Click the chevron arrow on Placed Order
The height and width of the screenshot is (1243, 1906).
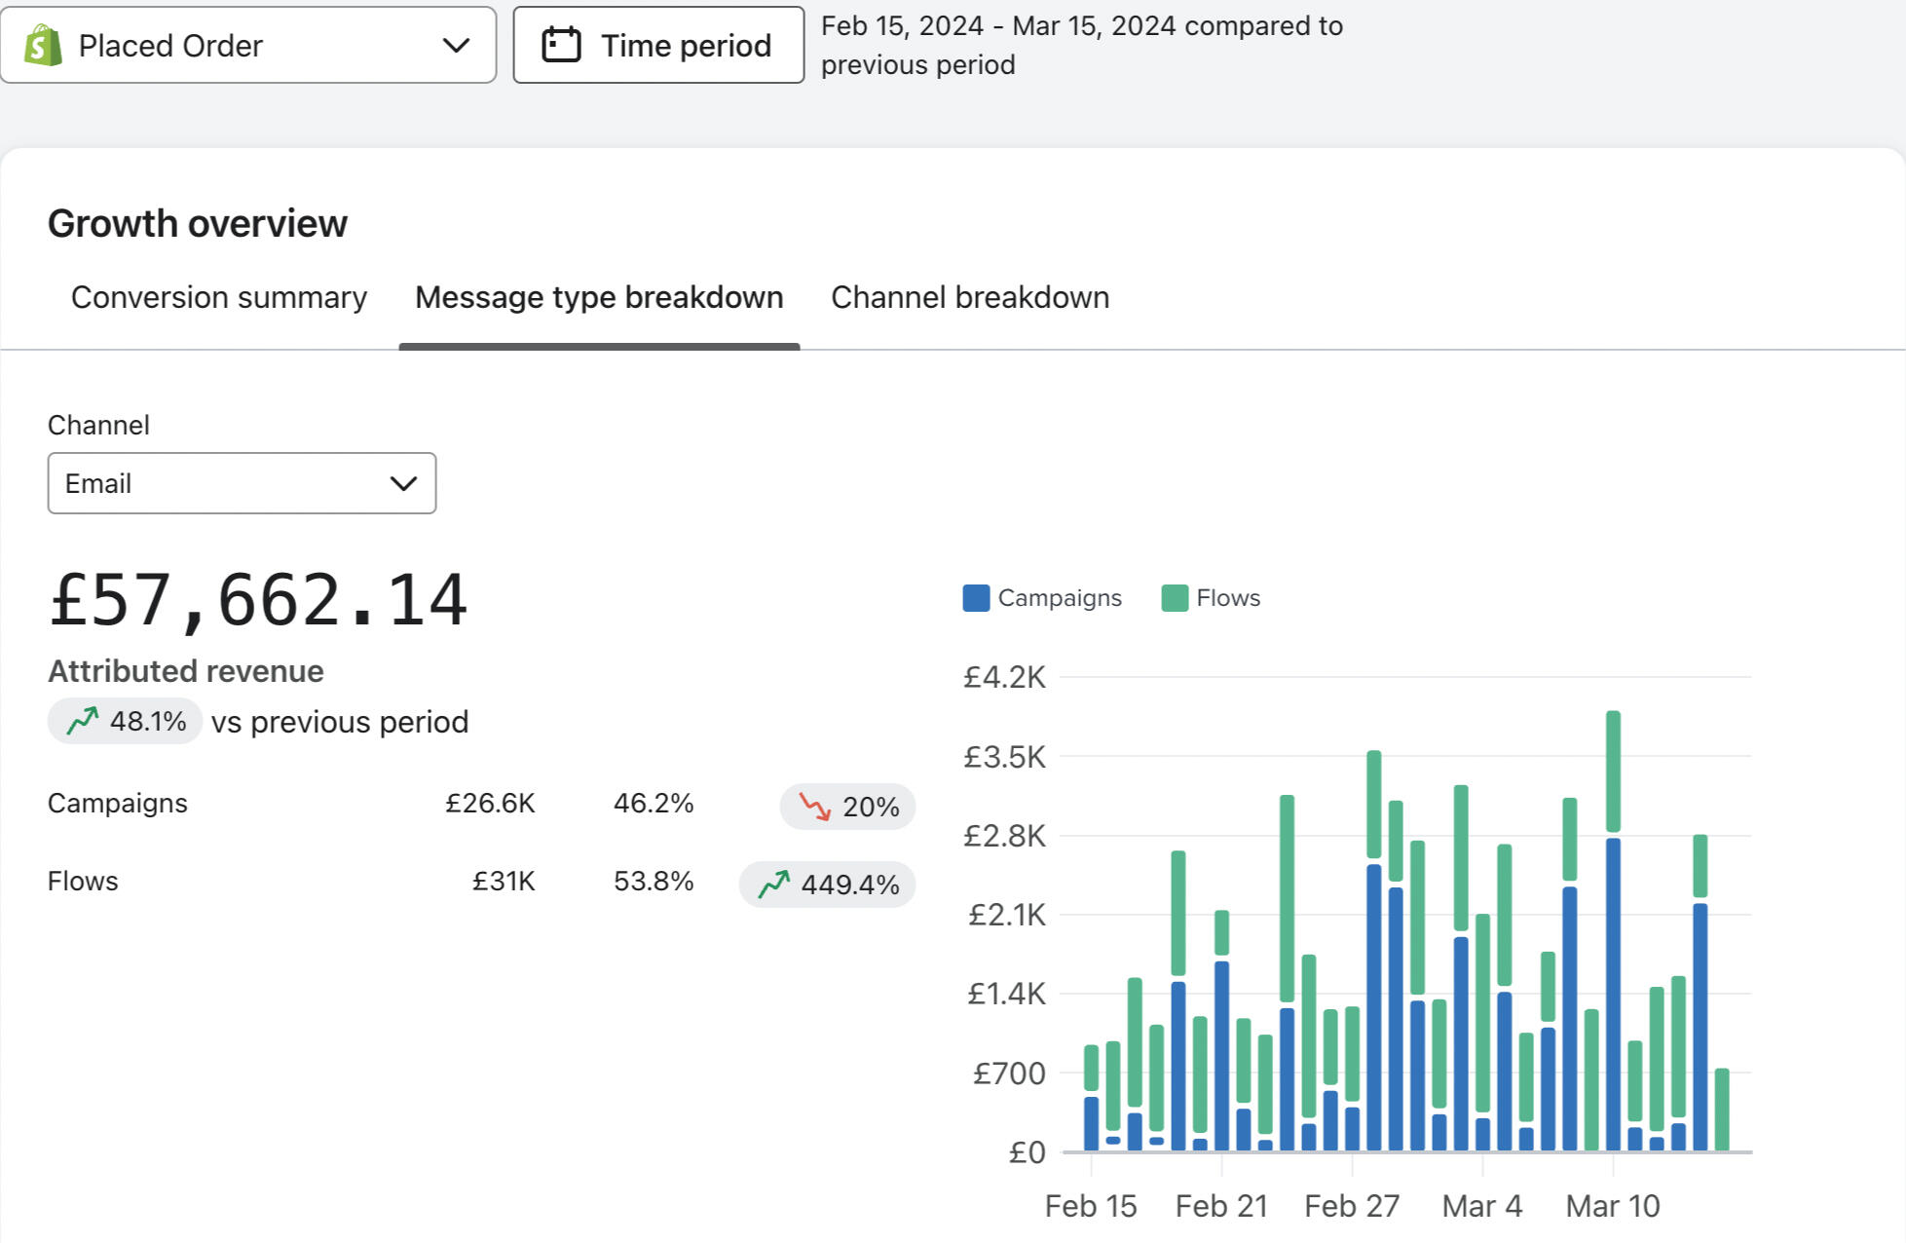pyautogui.click(x=456, y=45)
